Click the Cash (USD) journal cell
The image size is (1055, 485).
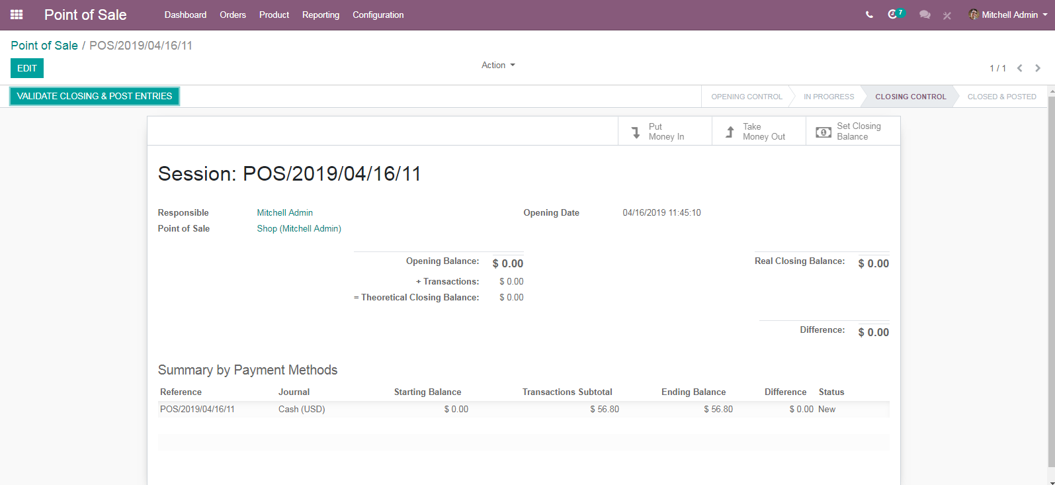(302, 409)
